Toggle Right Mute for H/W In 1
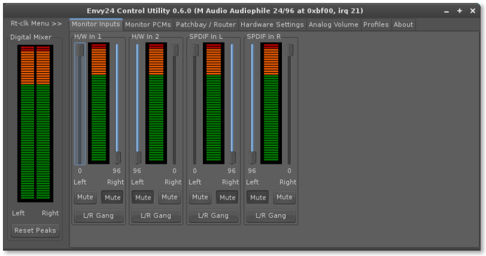This screenshot has height=256, width=486. pyautogui.click(x=112, y=197)
